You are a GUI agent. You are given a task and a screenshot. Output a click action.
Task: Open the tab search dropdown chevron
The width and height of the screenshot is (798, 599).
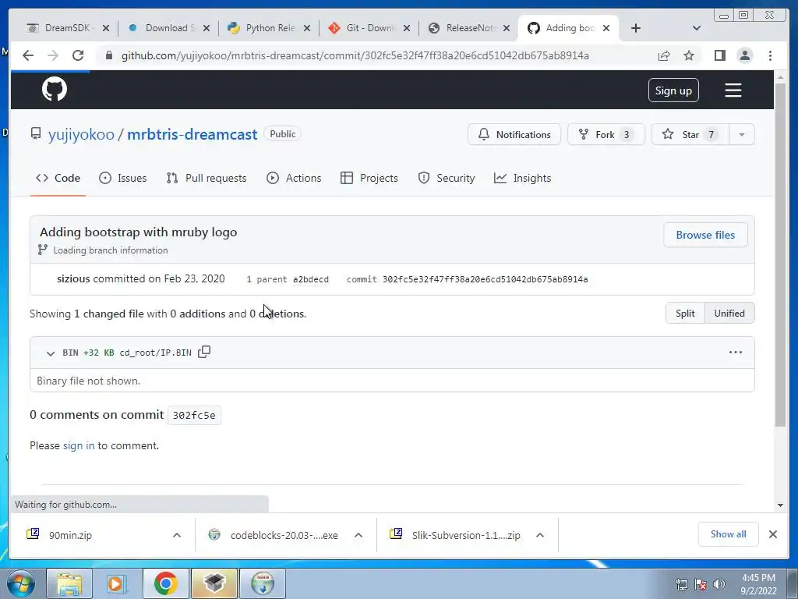[x=697, y=28]
